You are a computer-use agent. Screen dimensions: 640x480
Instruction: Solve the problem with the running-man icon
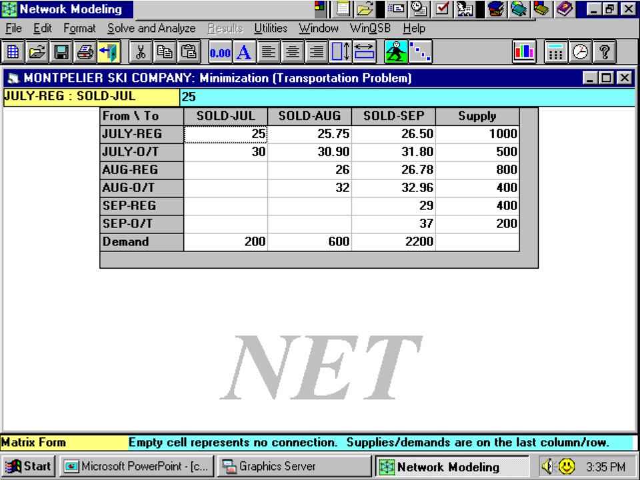tap(396, 52)
